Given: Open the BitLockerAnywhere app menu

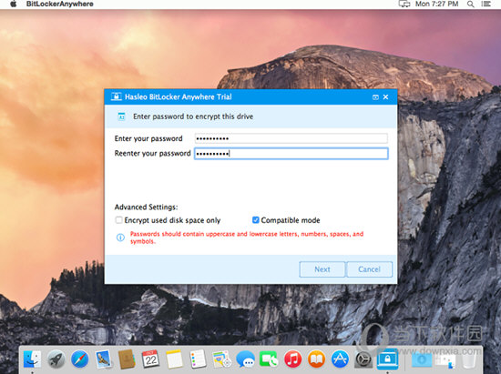Looking at the screenshot, I should pyautogui.click(x=60, y=4).
